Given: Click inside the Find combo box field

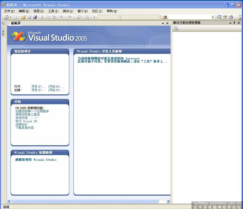Looking at the screenshot, I should click(189, 17).
